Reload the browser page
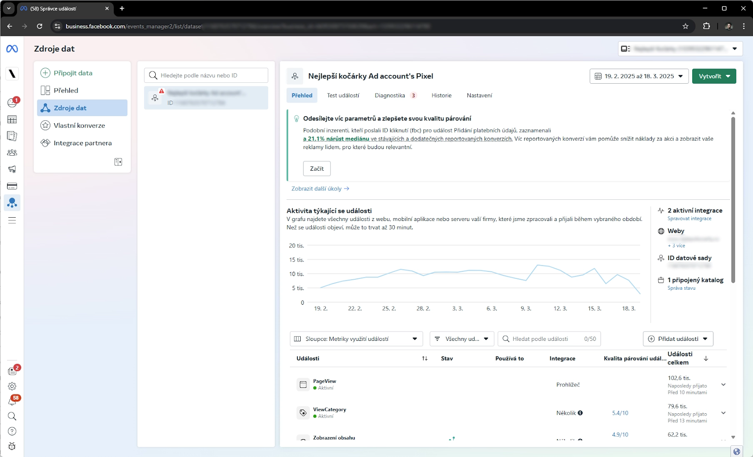This screenshot has width=753, height=457. click(40, 26)
